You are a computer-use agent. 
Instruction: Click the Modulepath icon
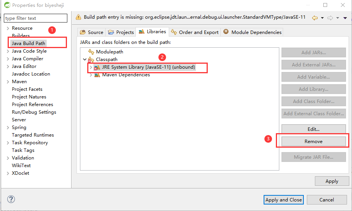91,52
